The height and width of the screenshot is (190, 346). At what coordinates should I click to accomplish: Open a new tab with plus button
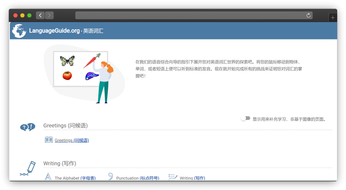click(x=333, y=18)
